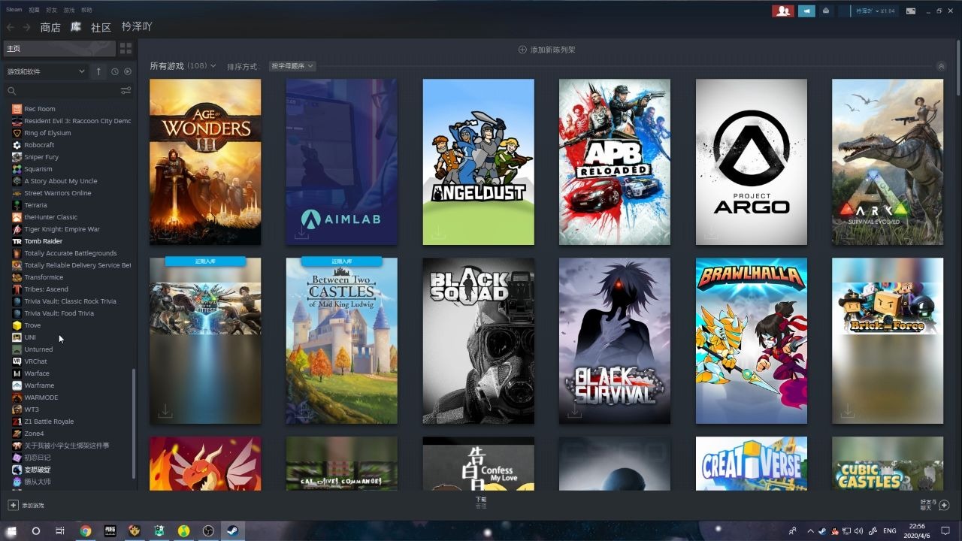Open the red friends activity icon

click(x=783, y=11)
